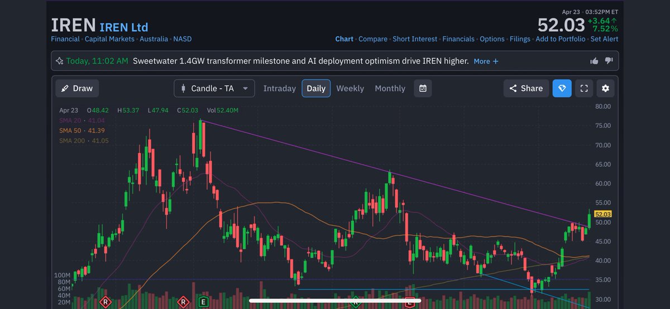Open the Financial sector link
The image size is (670, 309).
coord(65,39)
